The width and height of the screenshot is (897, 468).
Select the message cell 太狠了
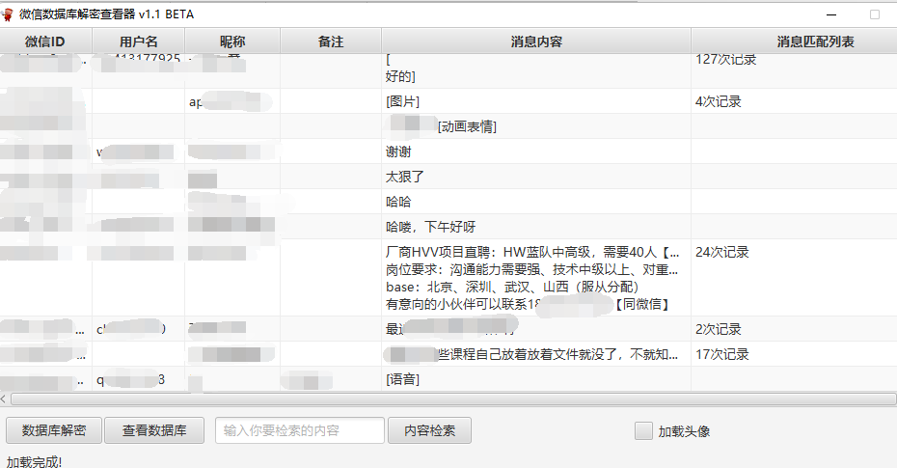click(536, 177)
